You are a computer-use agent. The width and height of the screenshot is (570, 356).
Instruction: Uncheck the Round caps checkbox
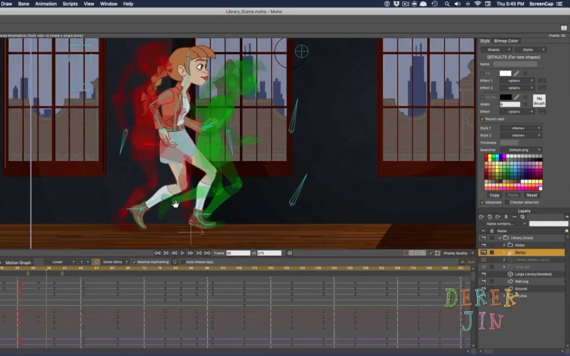pyautogui.click(x=482, y=119)
